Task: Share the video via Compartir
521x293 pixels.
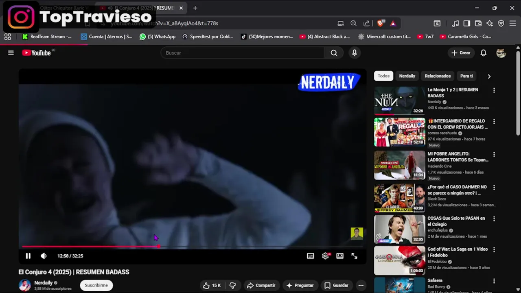Action: [261, 285]
